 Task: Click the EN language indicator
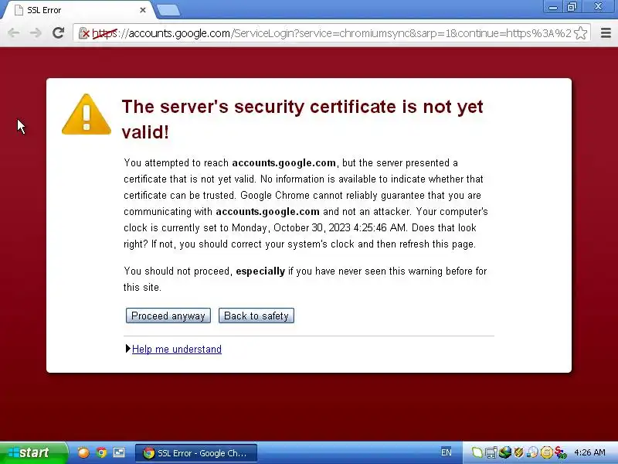447,452
